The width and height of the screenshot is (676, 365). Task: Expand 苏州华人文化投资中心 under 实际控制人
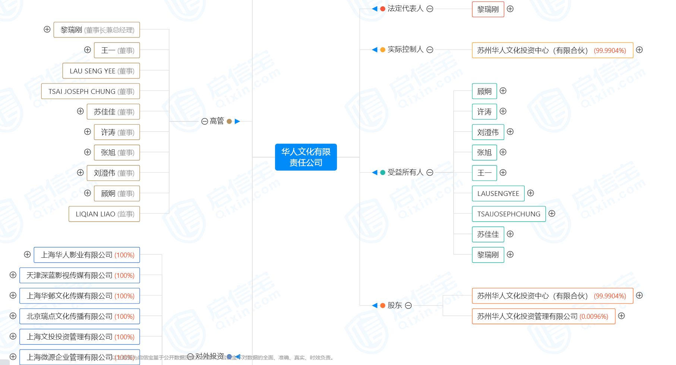click(x=639, y=50)
